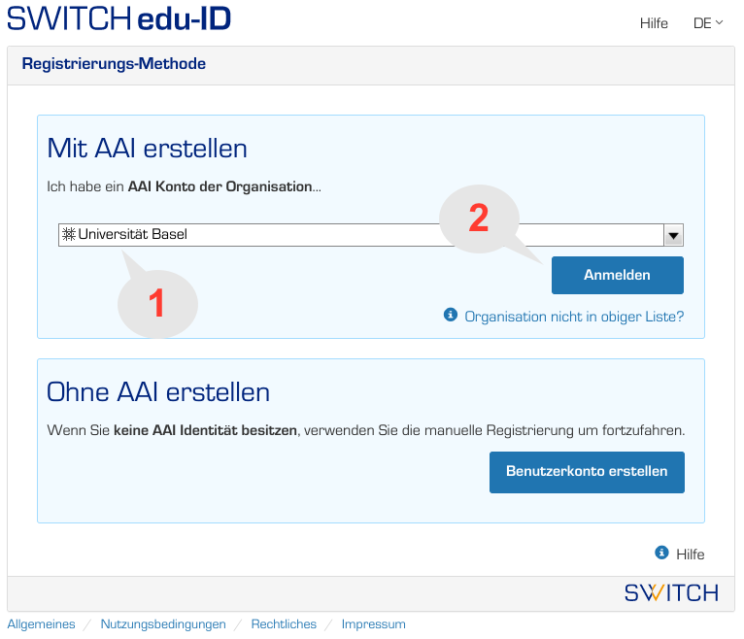Open the Impressum footer link
This screenshot has width=744, height=639.
pos(373,624)
